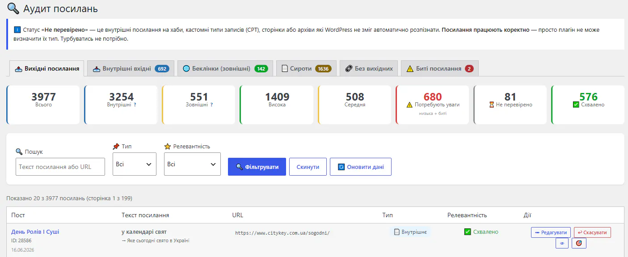Image resolution: width=628 pixels, height=257 pixels.
Task: Select the 508 Середня stat card
Action: (x=355, y=105)
